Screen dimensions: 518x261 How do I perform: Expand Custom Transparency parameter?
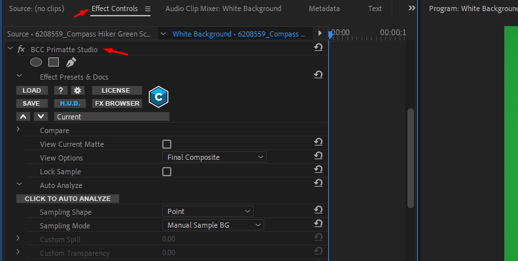coord(18,252)
